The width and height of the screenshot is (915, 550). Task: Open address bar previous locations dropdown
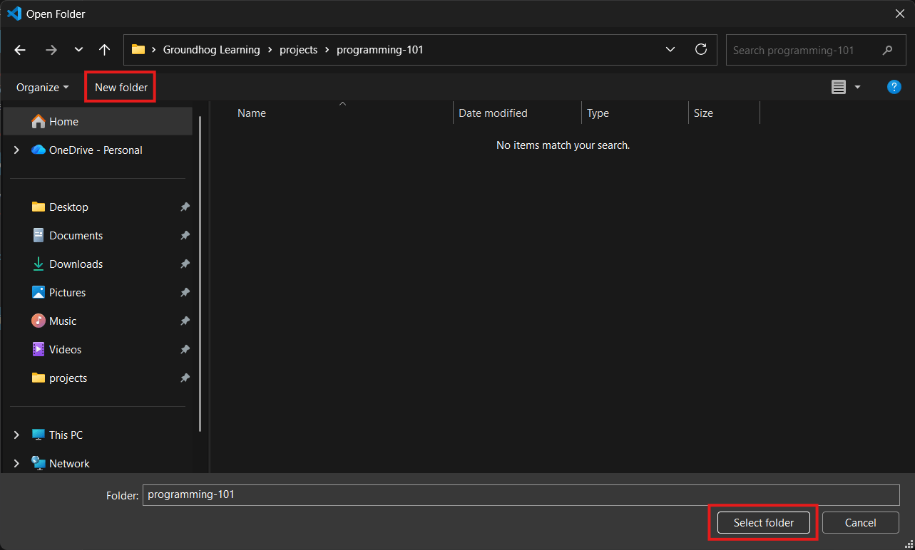[x=670, y=50]
